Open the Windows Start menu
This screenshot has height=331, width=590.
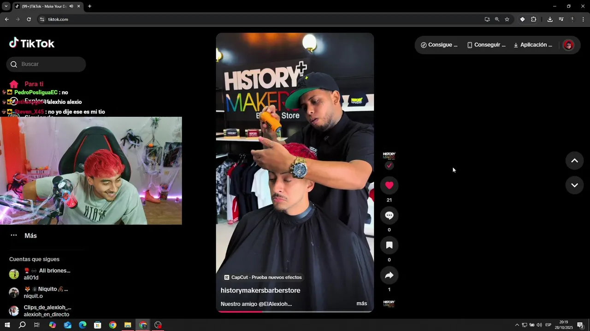click(x=7, y=325)
